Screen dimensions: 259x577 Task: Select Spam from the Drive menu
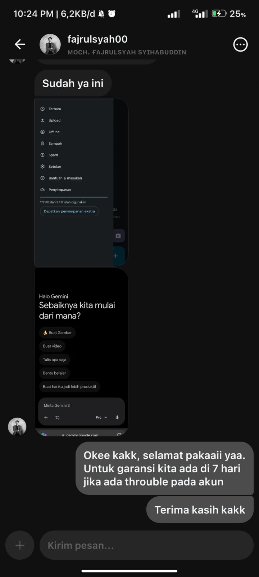click(x=53, y=155)
